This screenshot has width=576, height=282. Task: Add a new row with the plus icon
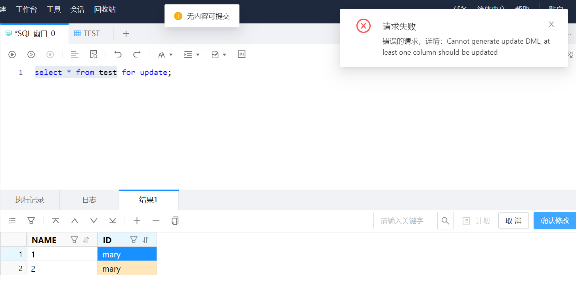tap(137, 221)
